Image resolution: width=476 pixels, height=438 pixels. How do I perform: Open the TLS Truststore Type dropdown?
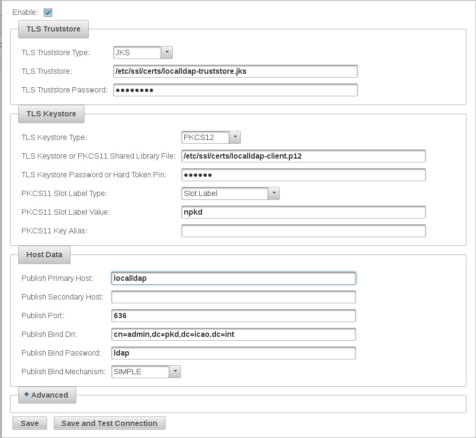coord(167,52)
